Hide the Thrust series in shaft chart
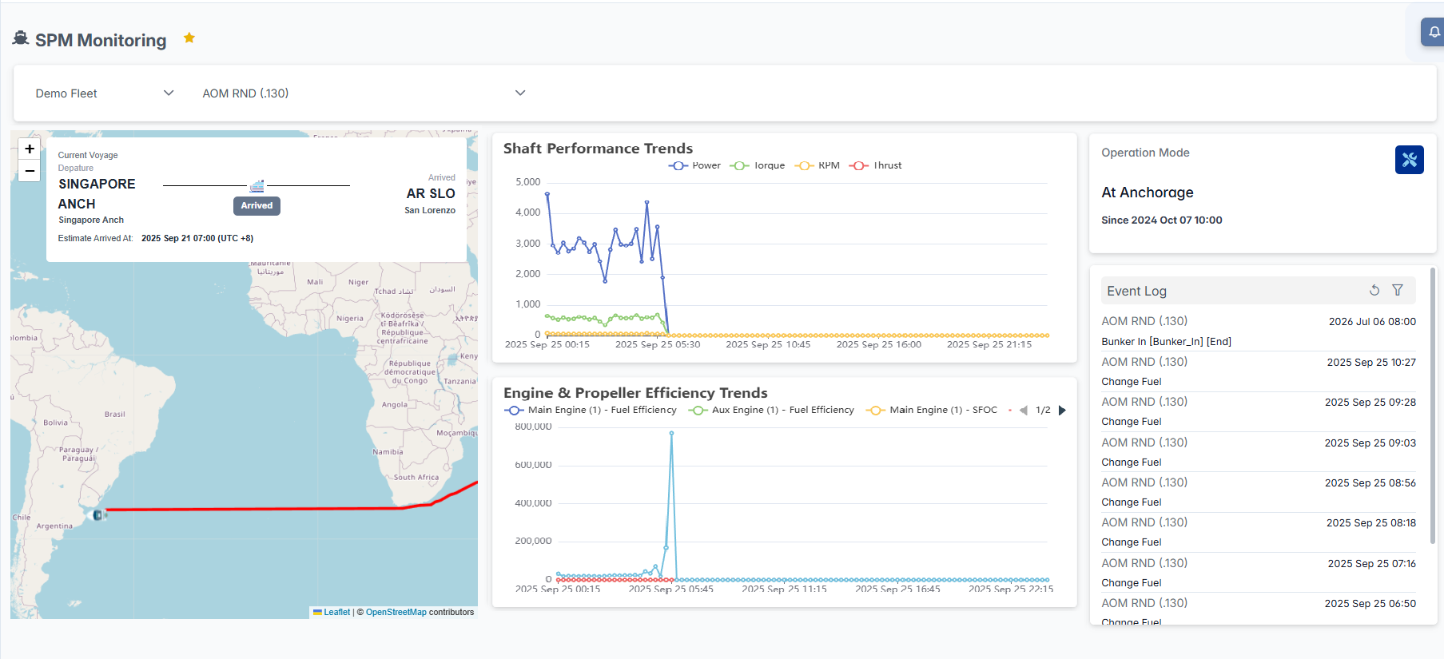Screen dimensions: 1444x659 pyautogui.click(x=876, y=165)
